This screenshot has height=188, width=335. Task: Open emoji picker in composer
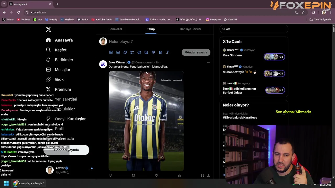click(139, 52)
